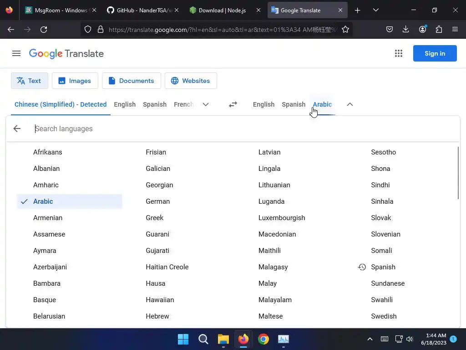Select Luxembourgish from the list
The width and height of the screenshot is (466, 350).
click(281, 218)
